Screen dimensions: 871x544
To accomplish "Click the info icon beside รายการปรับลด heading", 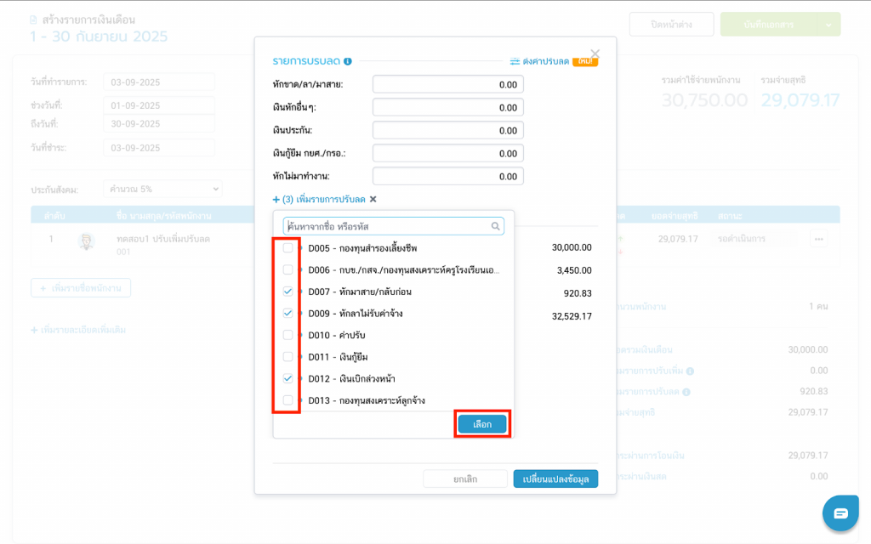I will click(348, 61).
